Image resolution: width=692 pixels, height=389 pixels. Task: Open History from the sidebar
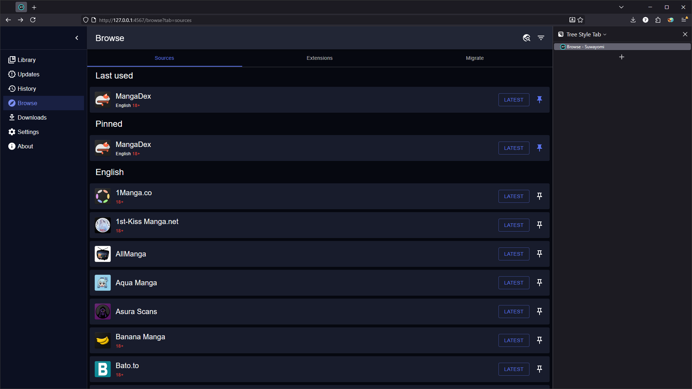tap(26, 89)
